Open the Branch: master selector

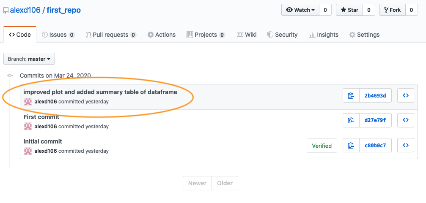pos(29,59)
